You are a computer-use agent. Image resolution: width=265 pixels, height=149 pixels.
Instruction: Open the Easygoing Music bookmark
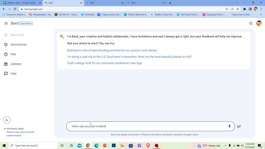(214, 15)
